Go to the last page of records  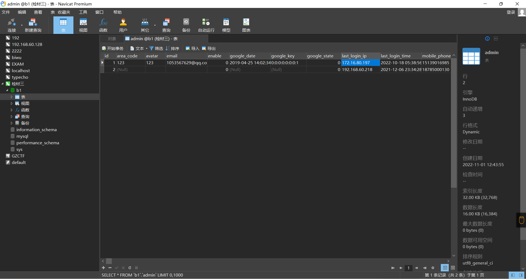tap(425, 268)
